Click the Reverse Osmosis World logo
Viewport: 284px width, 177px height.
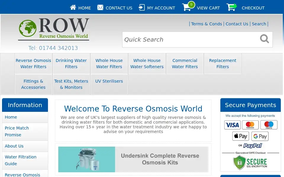click(54, 29)
